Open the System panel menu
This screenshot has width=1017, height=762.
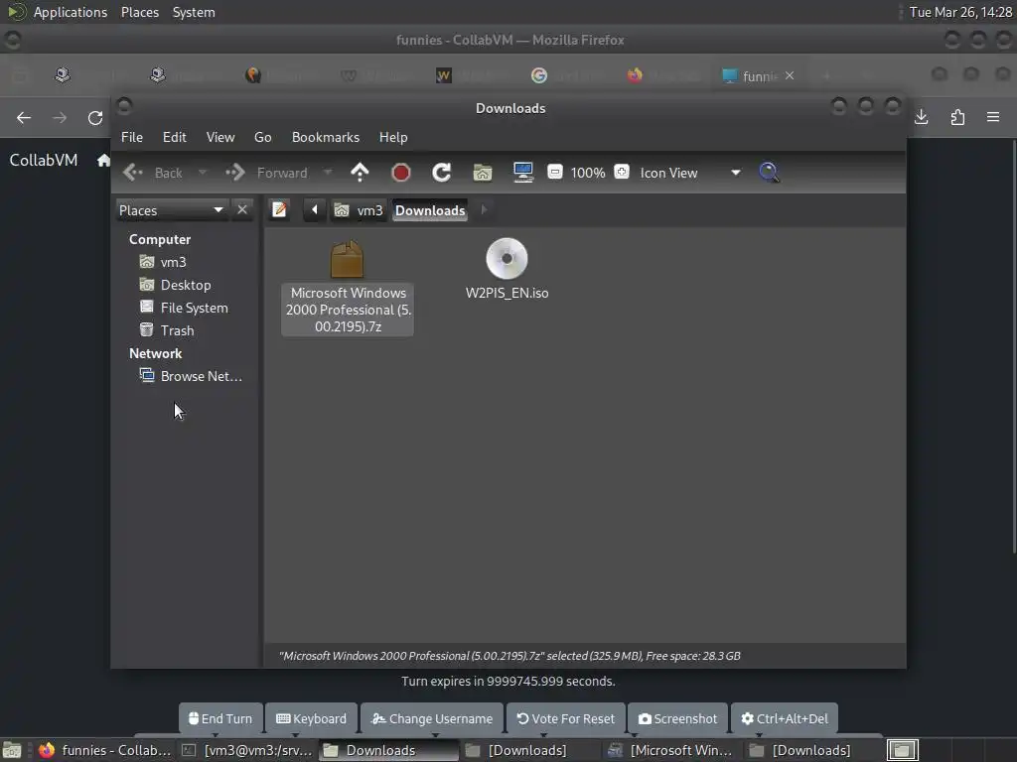click(x=194, y=12)
